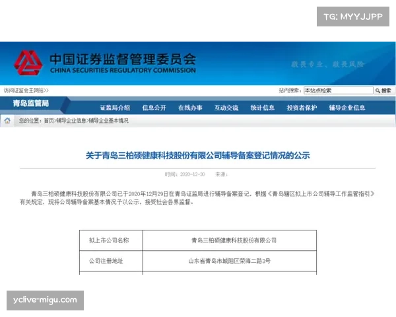
Task: Click the CSRC red logo emblem
Action: pyautogui.click(x=28, y=63)
